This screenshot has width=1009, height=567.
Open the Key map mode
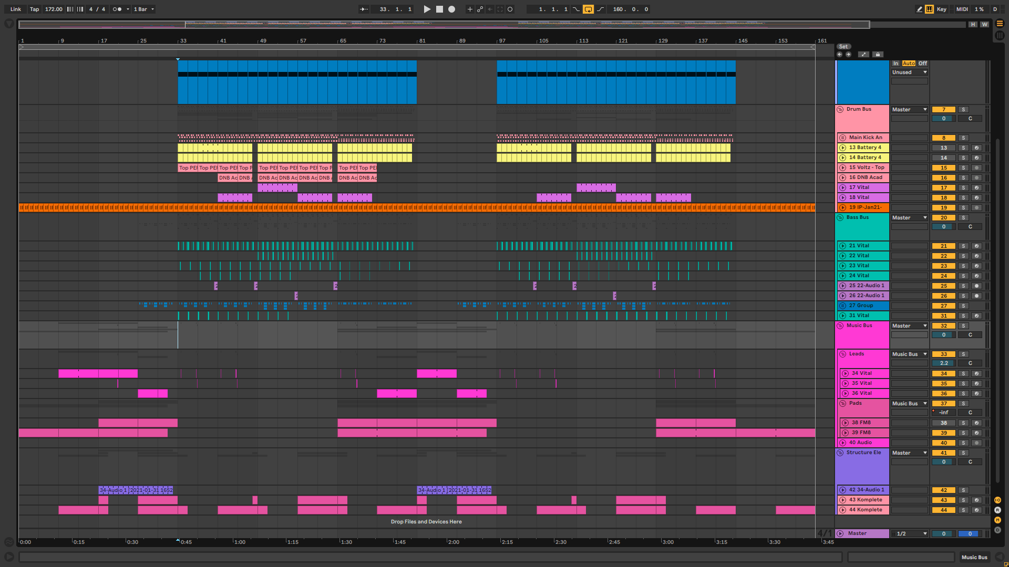coord(941,9)
